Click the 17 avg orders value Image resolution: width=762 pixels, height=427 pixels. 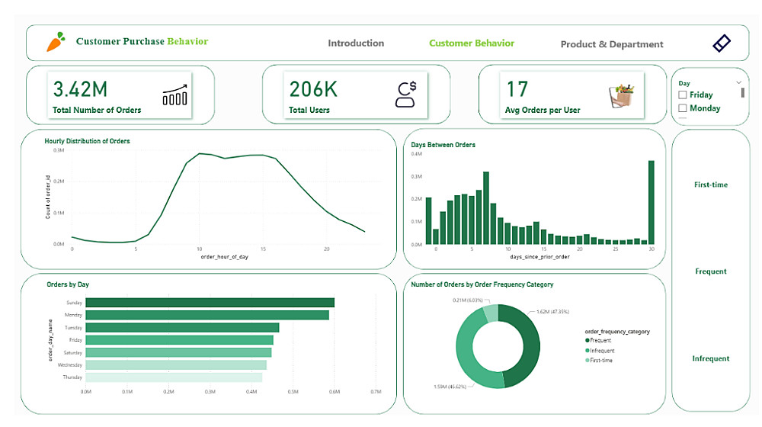tap(517, 89)
